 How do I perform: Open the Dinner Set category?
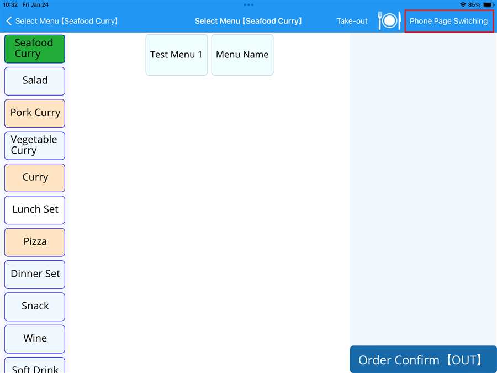point(35,274)
